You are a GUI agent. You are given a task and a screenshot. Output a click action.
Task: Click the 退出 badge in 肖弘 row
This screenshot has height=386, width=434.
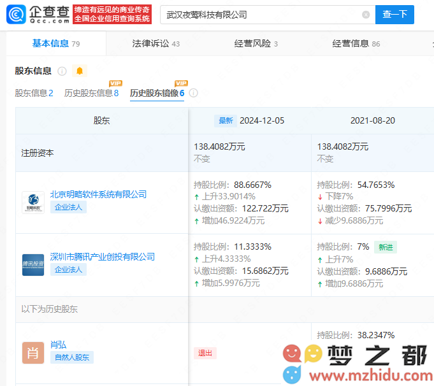click(x=205, y=353)
